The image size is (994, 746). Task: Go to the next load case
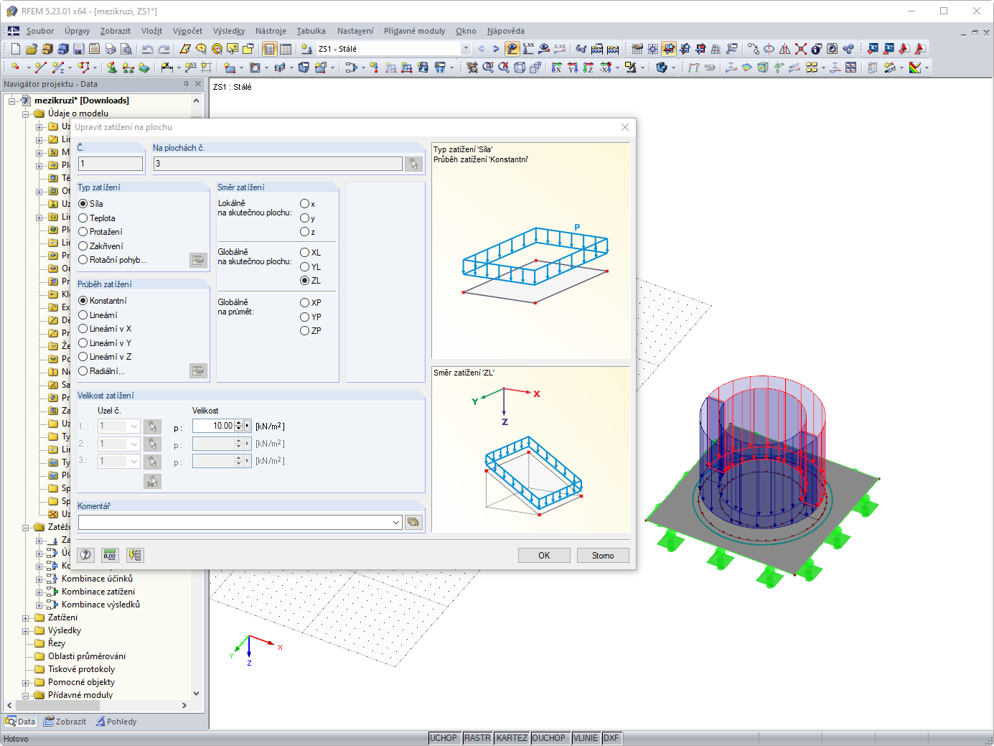click(x=496, y=49)
